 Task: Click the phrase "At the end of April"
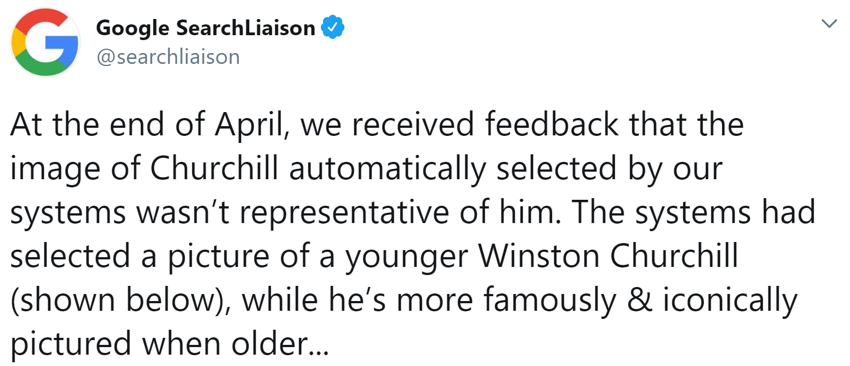[x=146, y=125]
